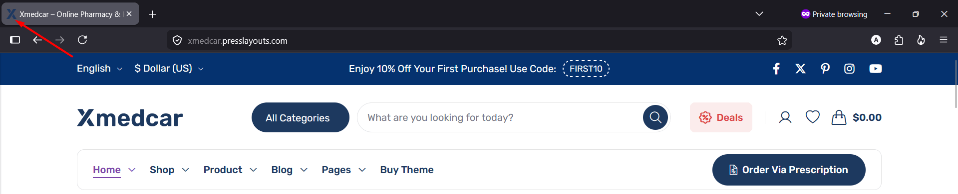
Task: Open the Pinterest social icon
Action: (825, 69)
